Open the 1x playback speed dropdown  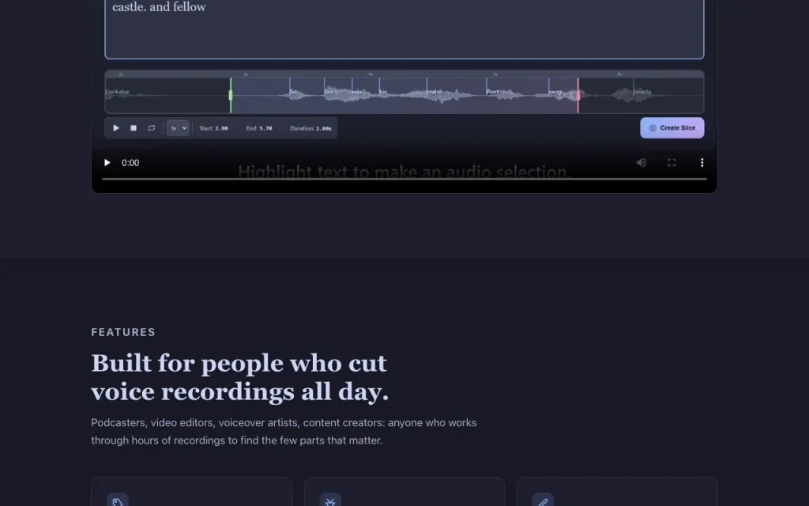point(178,128)
